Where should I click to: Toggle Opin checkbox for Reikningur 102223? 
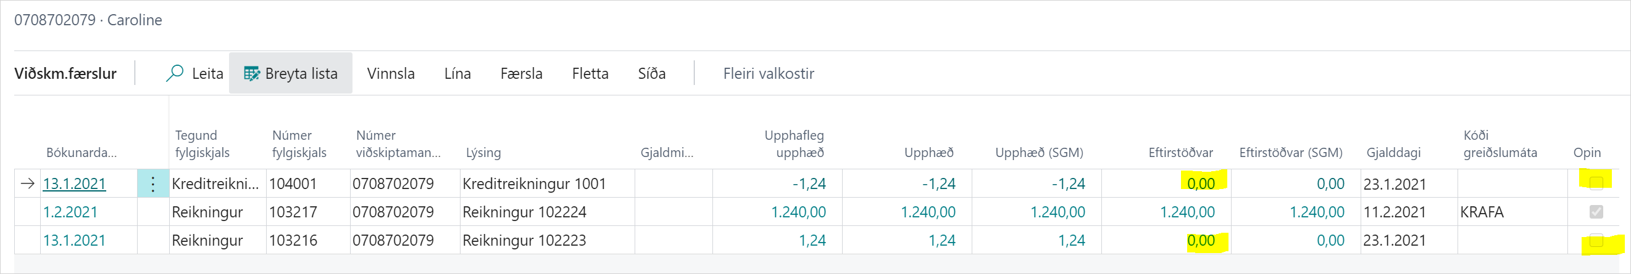(x=1596, y=241)
